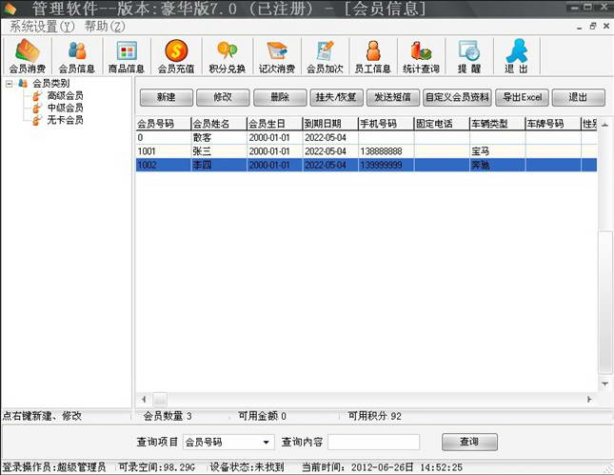Open the 记次消费 toolbar icon
Image resolution: width=614 pixels, height=475 pixels.
[276, 55]
